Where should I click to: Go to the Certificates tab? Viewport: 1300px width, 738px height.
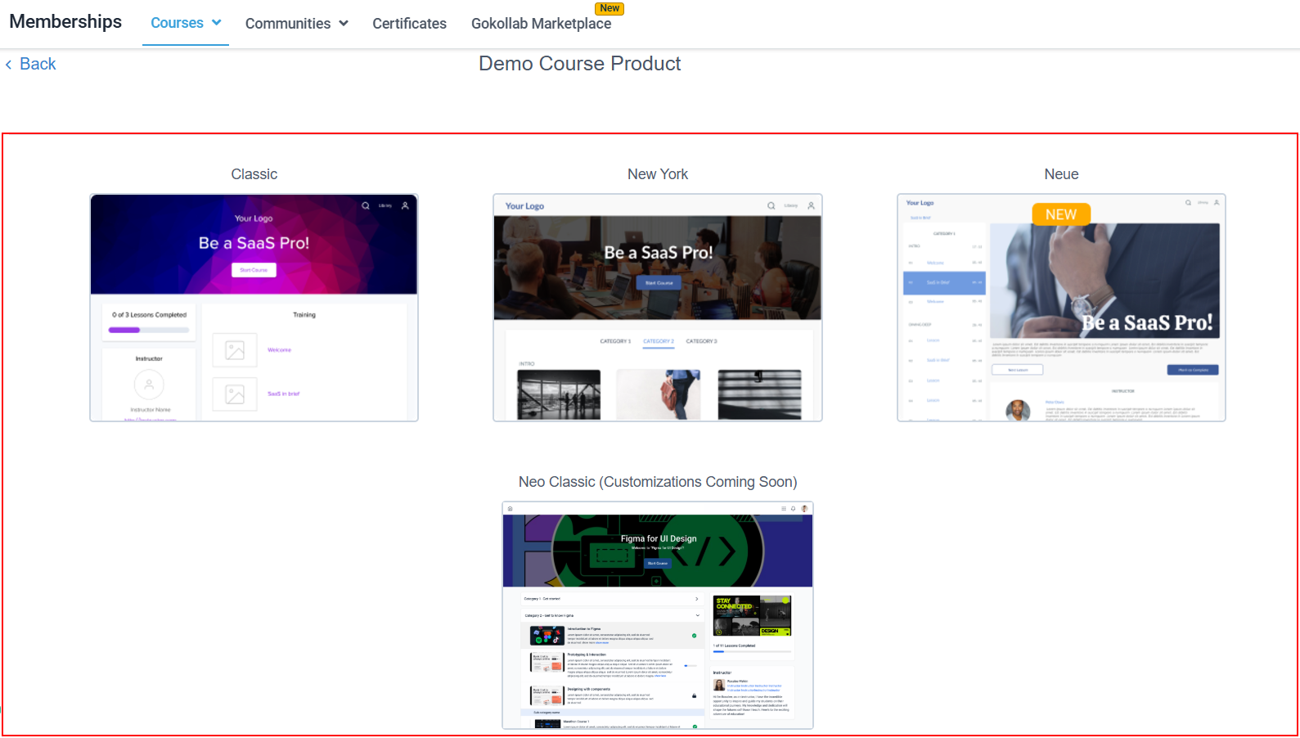pos(409,24)
